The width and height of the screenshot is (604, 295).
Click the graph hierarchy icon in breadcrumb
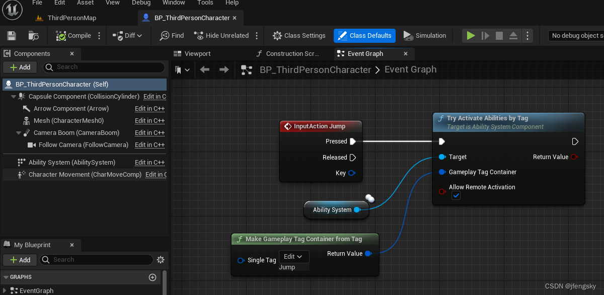click(x=247, y=70)
